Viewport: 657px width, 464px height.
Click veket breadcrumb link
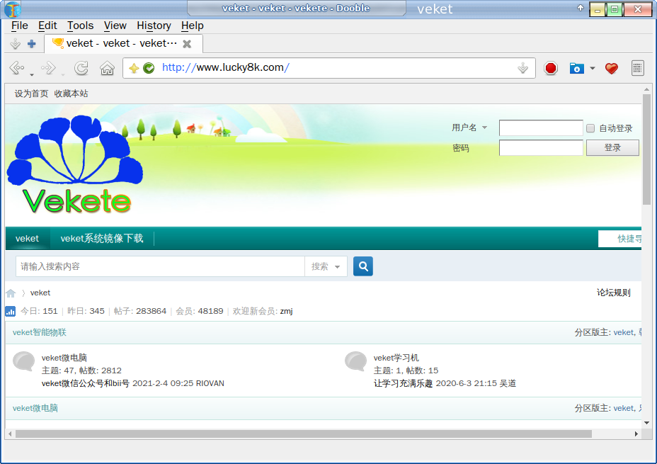[40, 293]
